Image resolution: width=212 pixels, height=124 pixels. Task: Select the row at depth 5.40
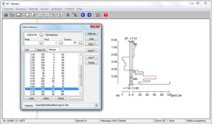click(x=52, y=94)
